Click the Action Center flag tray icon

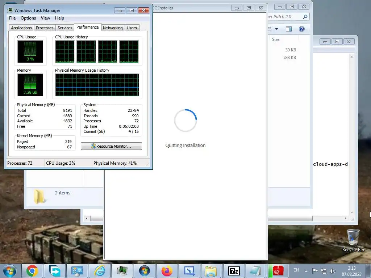click(x=315, y=271)
